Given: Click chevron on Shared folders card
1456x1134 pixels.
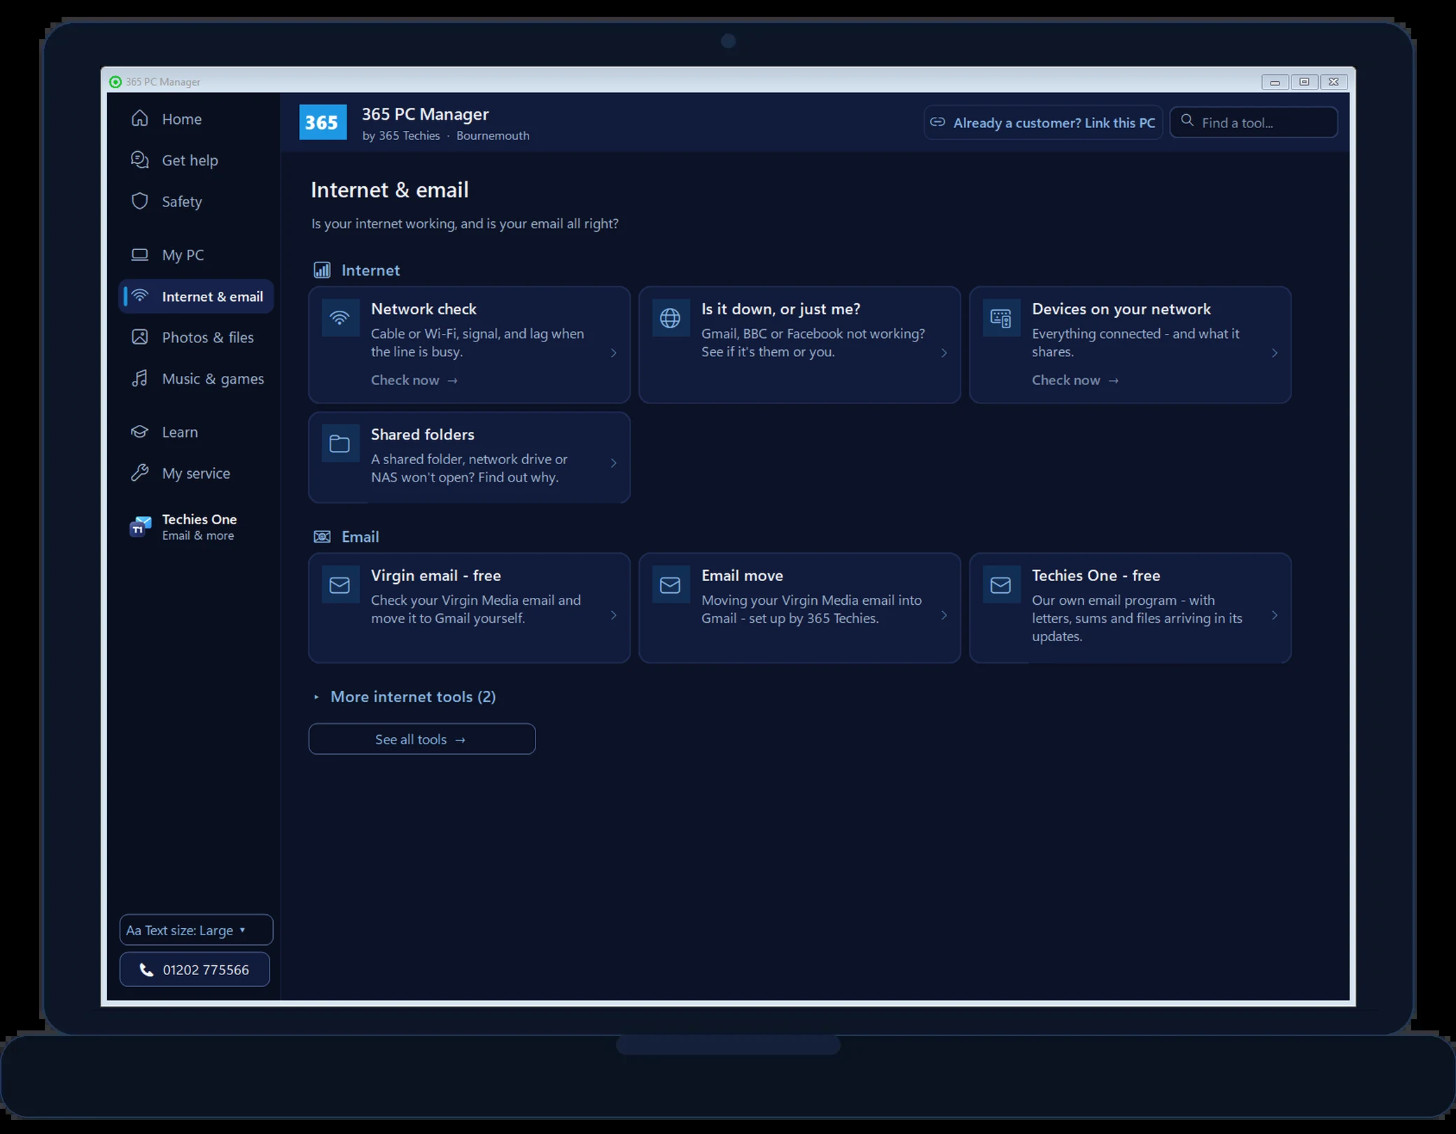Looking at the screenshot, I should (614, 463).
